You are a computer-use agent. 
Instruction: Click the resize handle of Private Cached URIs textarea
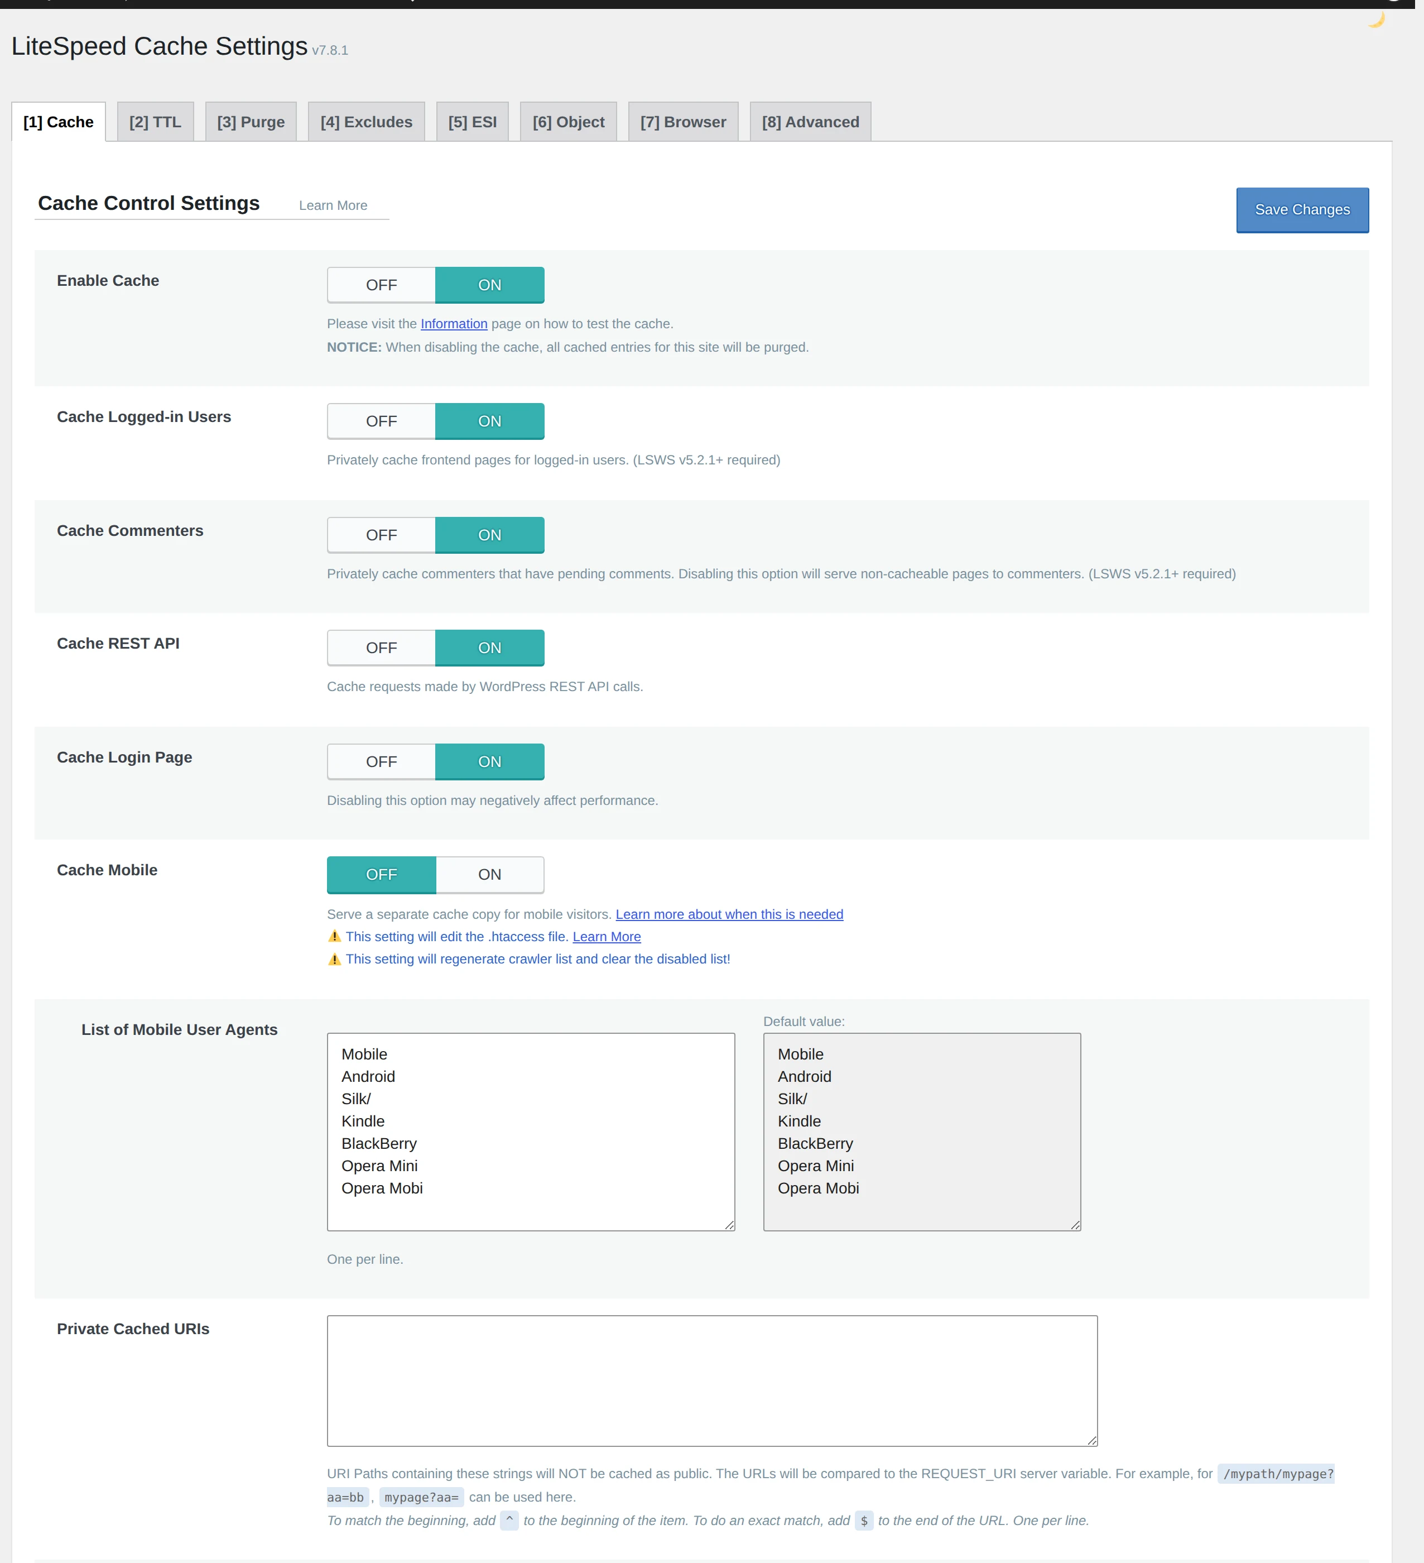[x=1092, y=1441]
